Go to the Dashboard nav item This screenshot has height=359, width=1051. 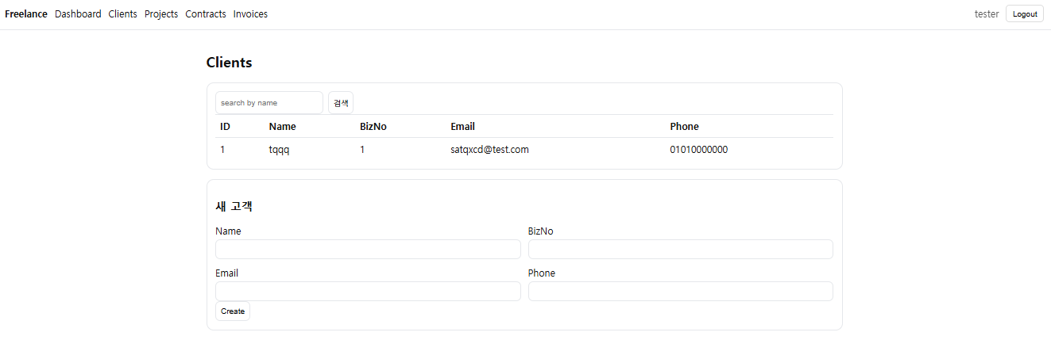(78, 14)
